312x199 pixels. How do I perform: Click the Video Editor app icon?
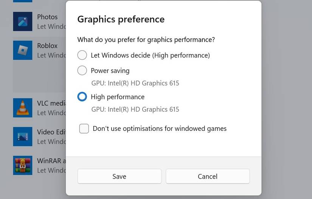[23, 137]
